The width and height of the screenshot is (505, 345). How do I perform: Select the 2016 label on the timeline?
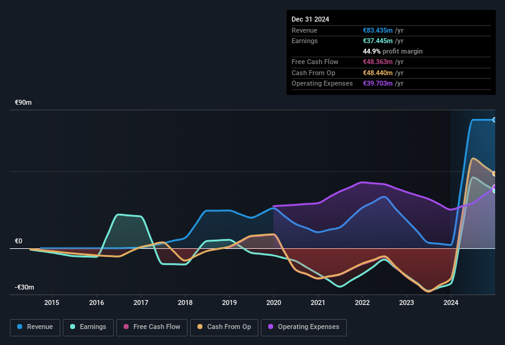[x=97, y=302]
